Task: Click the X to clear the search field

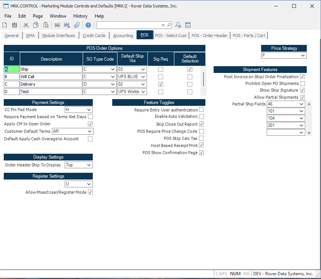Action: [163, 25]
